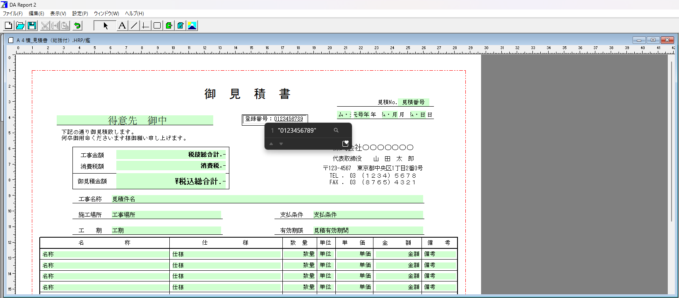Open the ファイル(F) menu
Screen dimensions: 679x298
point(13,14)
